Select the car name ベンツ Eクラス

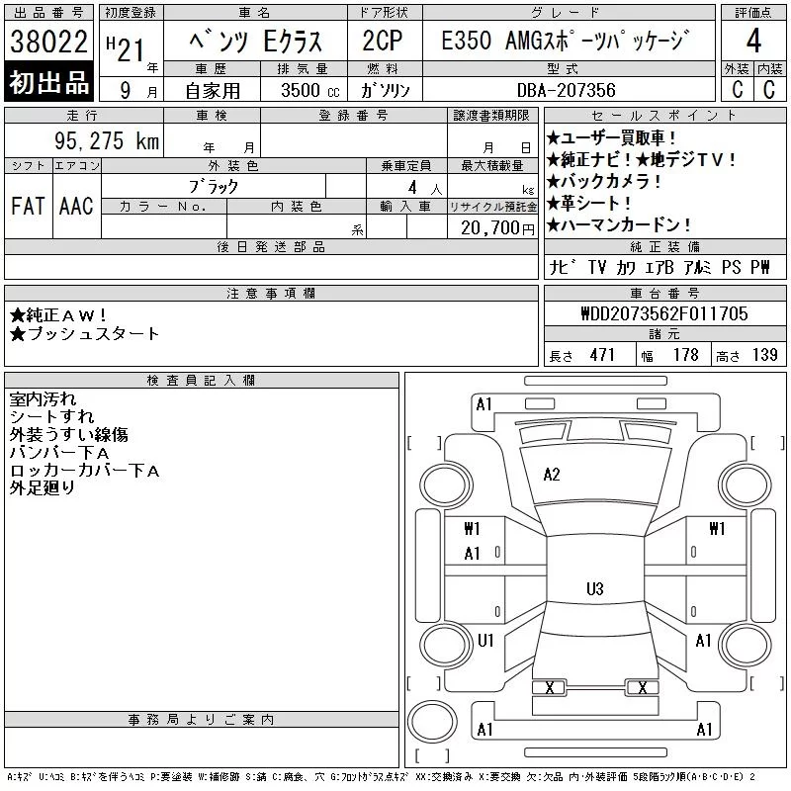[256, 42]
